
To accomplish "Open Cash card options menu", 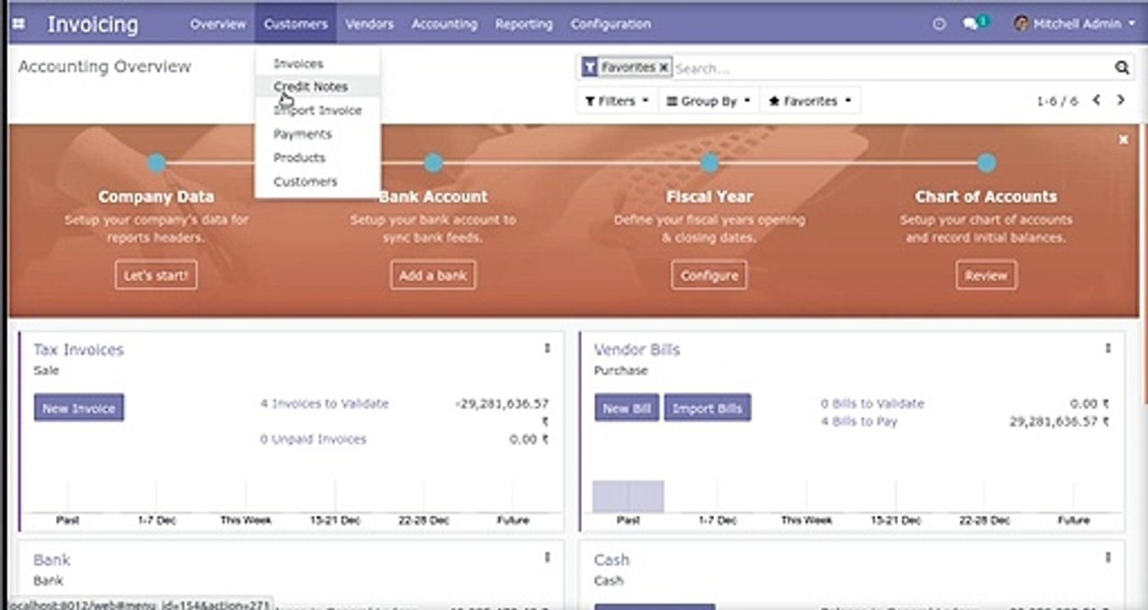I will 1107,557.
